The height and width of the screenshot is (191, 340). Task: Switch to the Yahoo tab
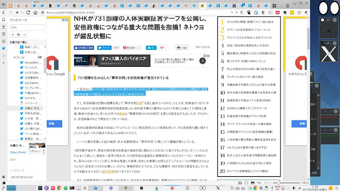pos(186,6)
